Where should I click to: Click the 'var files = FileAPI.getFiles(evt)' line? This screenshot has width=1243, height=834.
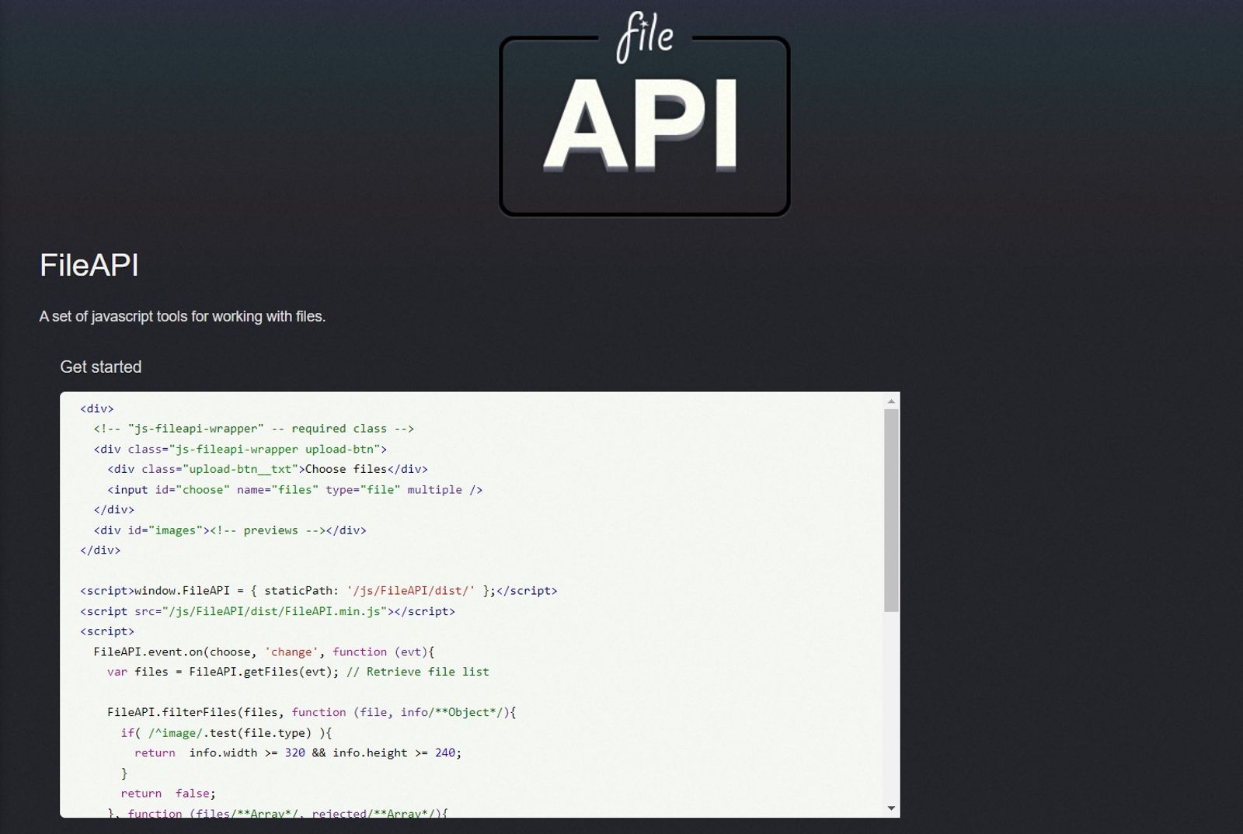pyautogui.click(x=298, y=672)
